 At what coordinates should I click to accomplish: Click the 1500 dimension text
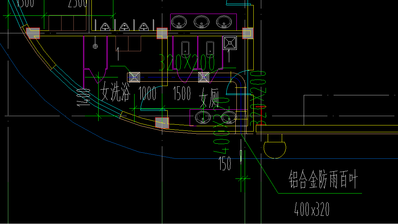[182, 94]
